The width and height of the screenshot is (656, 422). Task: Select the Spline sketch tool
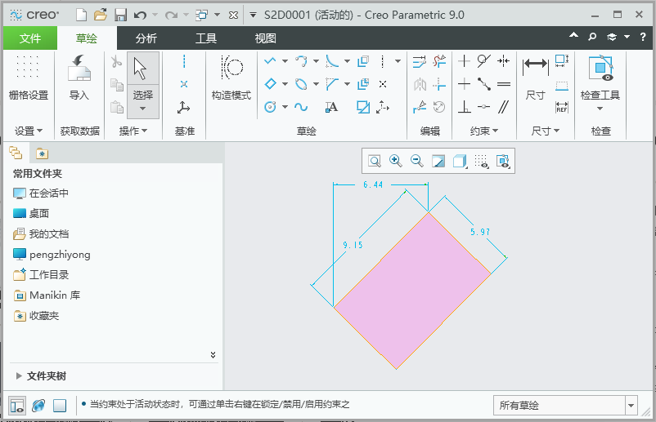pos(301,107)
